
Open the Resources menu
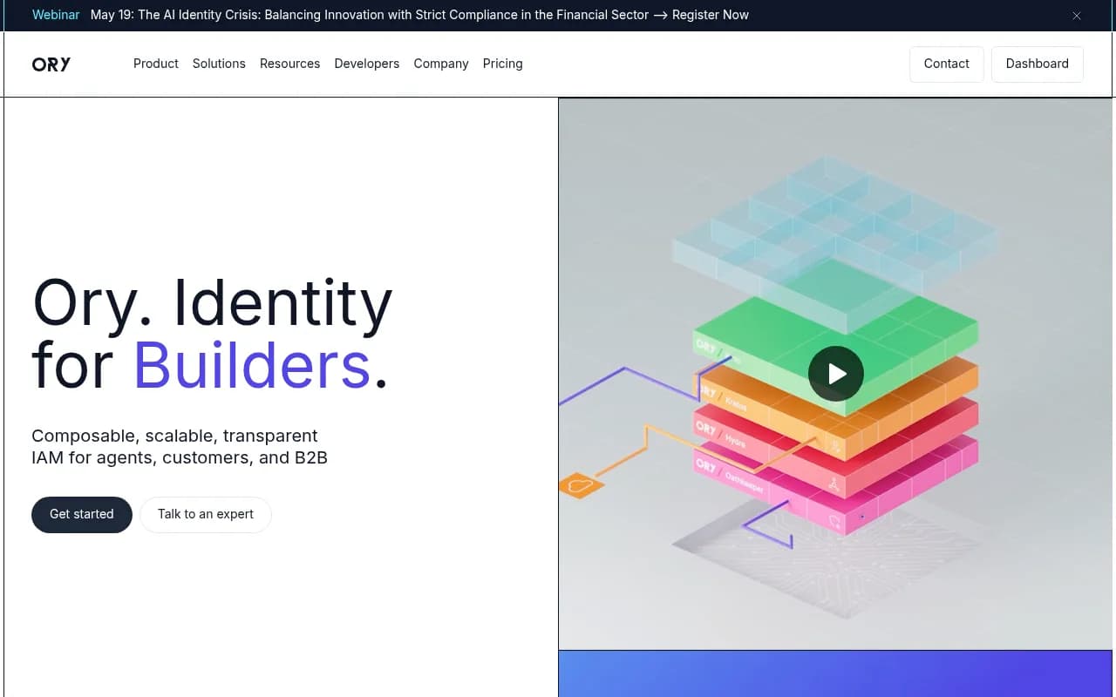pos(289,64)
